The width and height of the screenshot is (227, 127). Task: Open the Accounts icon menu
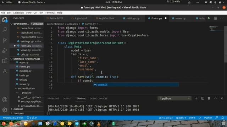pyautogui.click(x=5, y=99)
